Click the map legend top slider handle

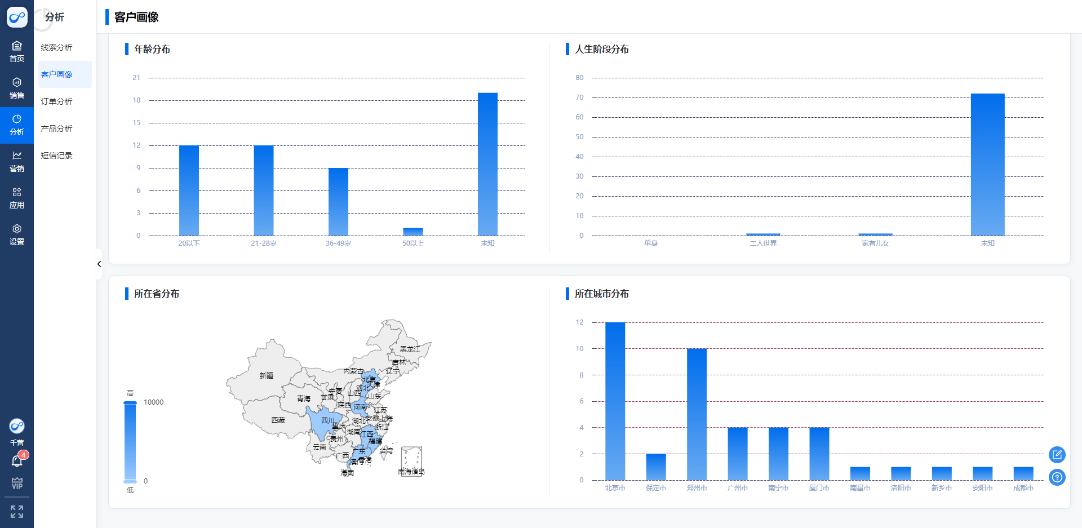pyautogui.click(x=130, y=403)
